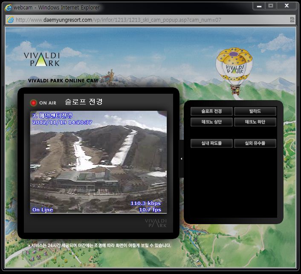Click the compatibility view icon in address bar
Image resolution: width=301 pixels, height=274 pixels.
tap(292, 20)
